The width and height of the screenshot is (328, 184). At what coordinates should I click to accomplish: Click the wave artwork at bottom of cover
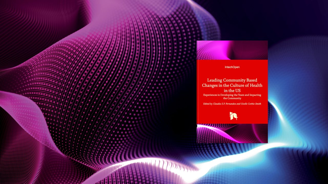[232, 133]
